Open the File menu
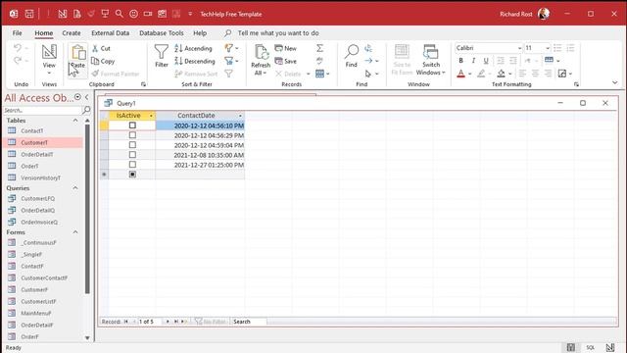 (18, 33)
